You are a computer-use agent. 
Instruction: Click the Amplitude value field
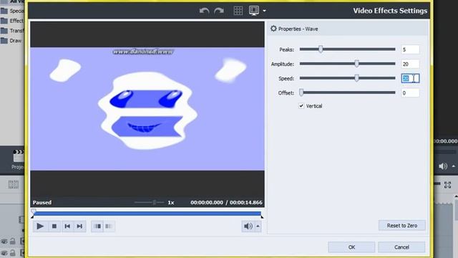410,64
